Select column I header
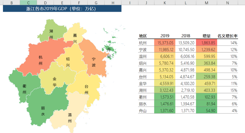The height and width of the screenshot is (133, 245). point(130,3)
